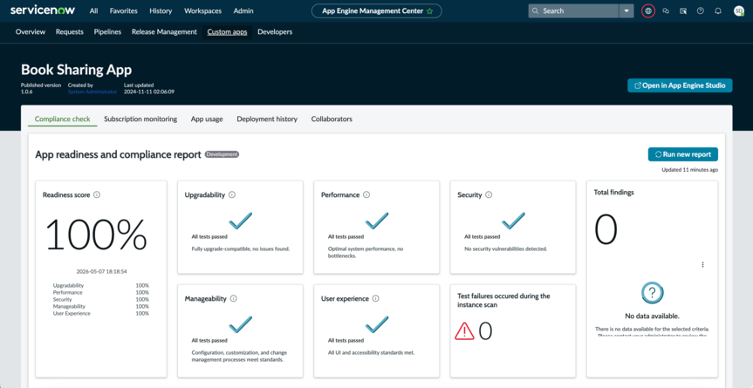Click the Performance 100% row in score breakdown
This screenshot has width=753, height=388.
(x=101, y=293)
